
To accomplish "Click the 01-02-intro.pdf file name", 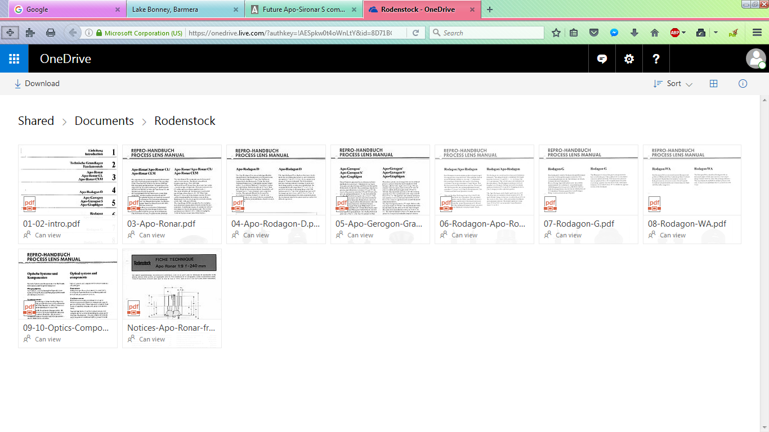I will click(52, 224).
